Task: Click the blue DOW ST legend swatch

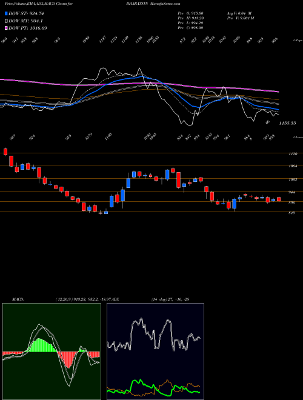Action: tap(6, 13)
